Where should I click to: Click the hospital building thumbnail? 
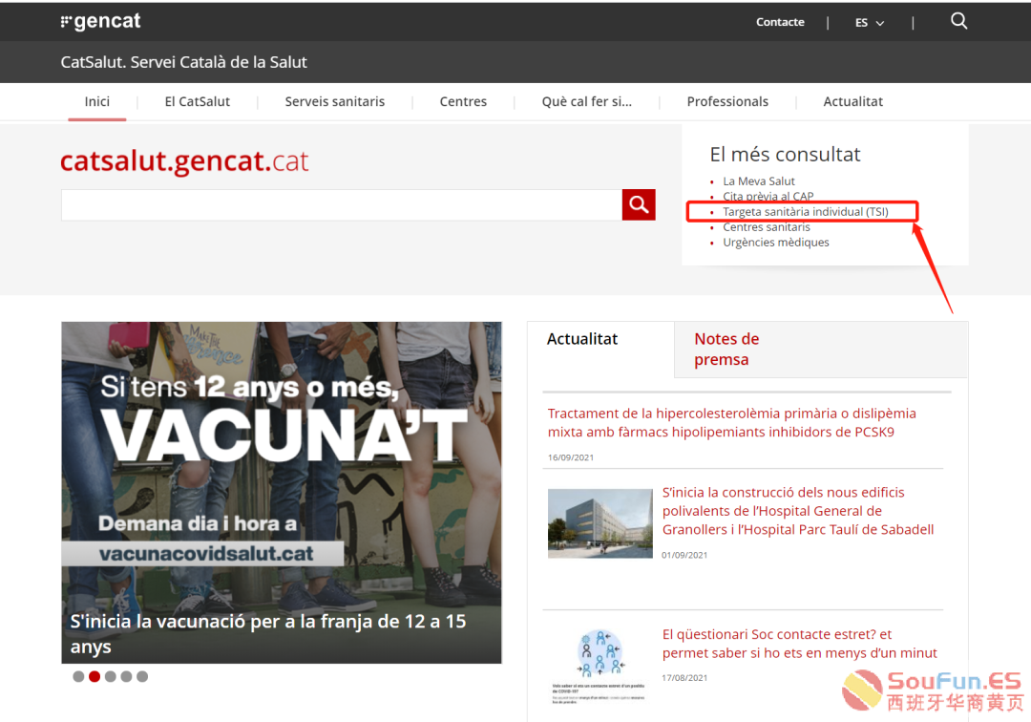600,523
